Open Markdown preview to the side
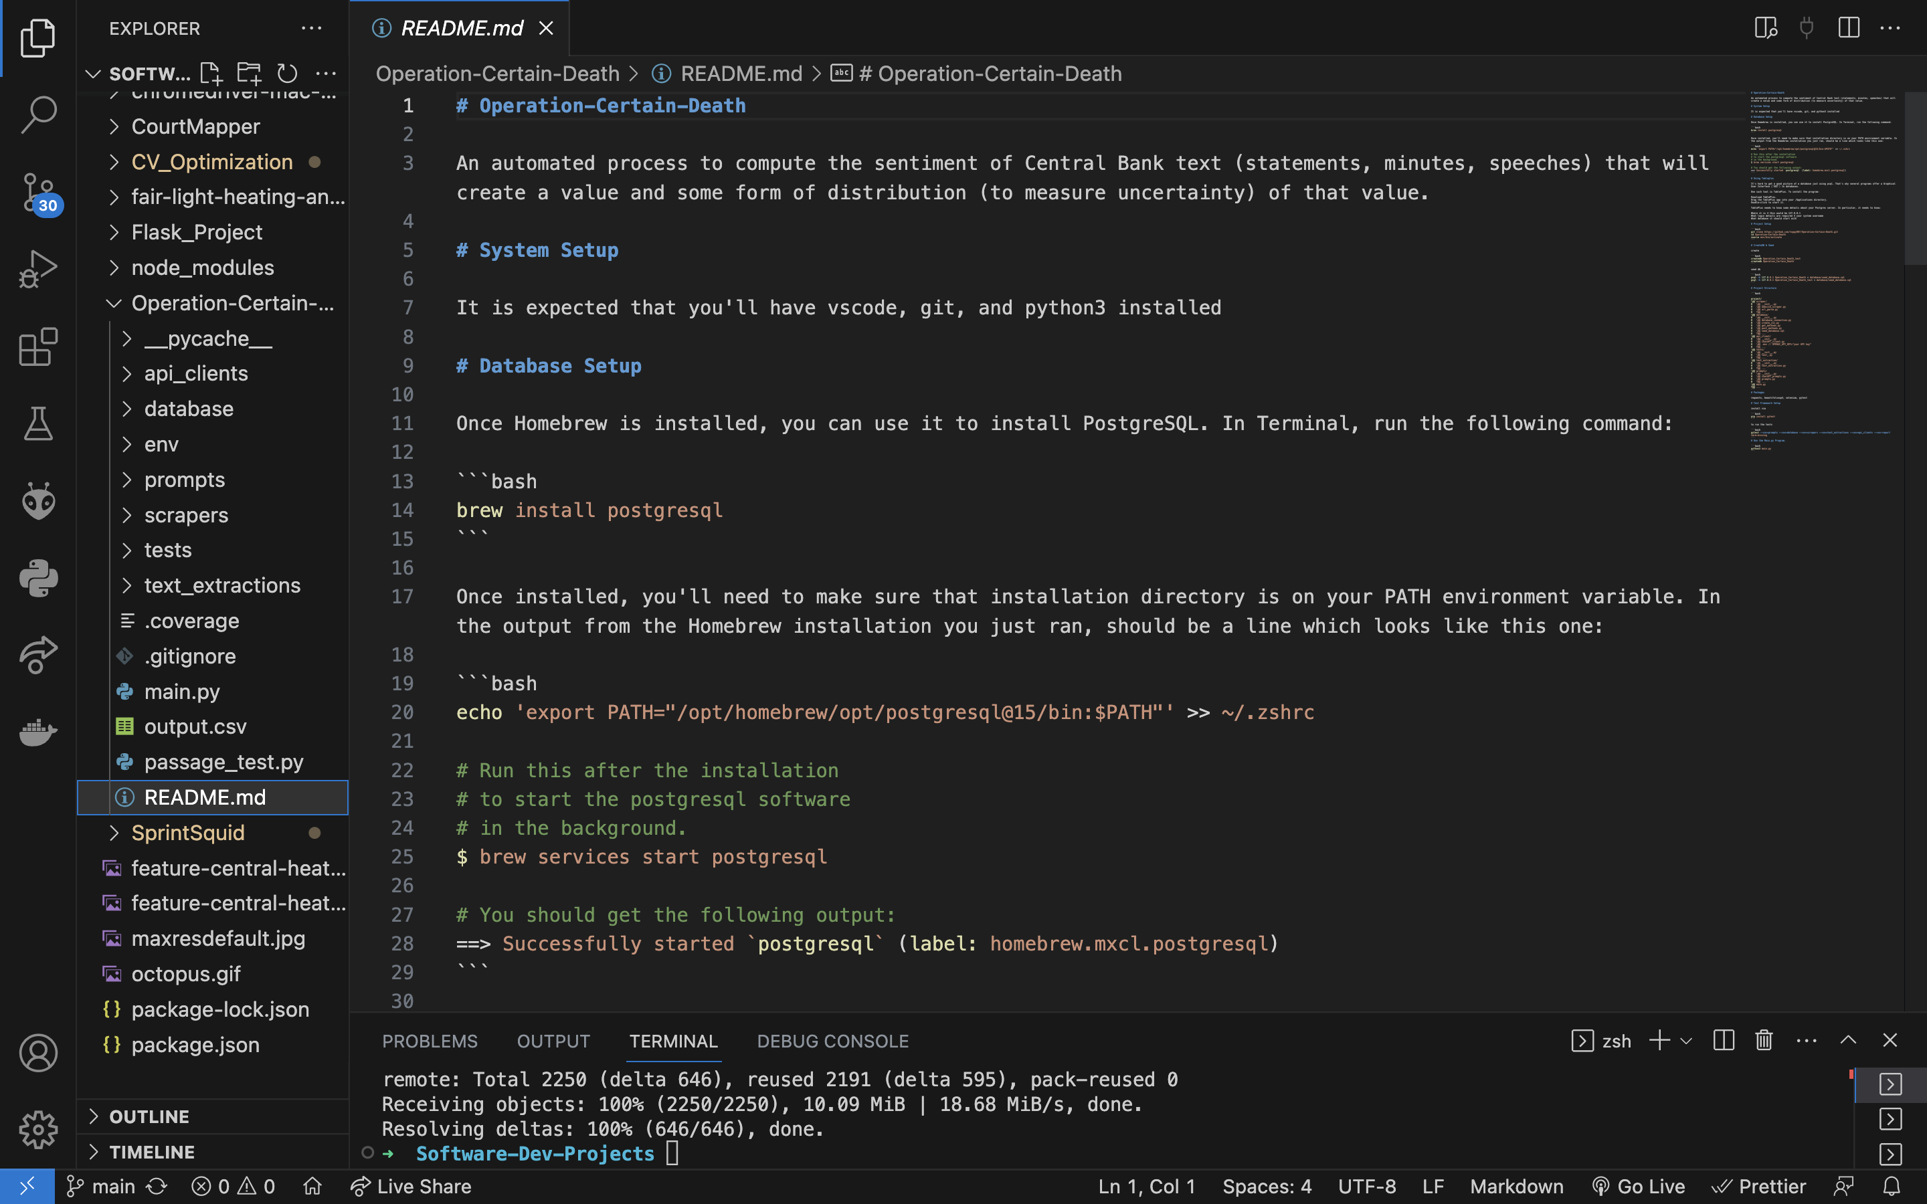Screen dimensions: 1927x1204 pyautogui.click(x=1766, y=28)
